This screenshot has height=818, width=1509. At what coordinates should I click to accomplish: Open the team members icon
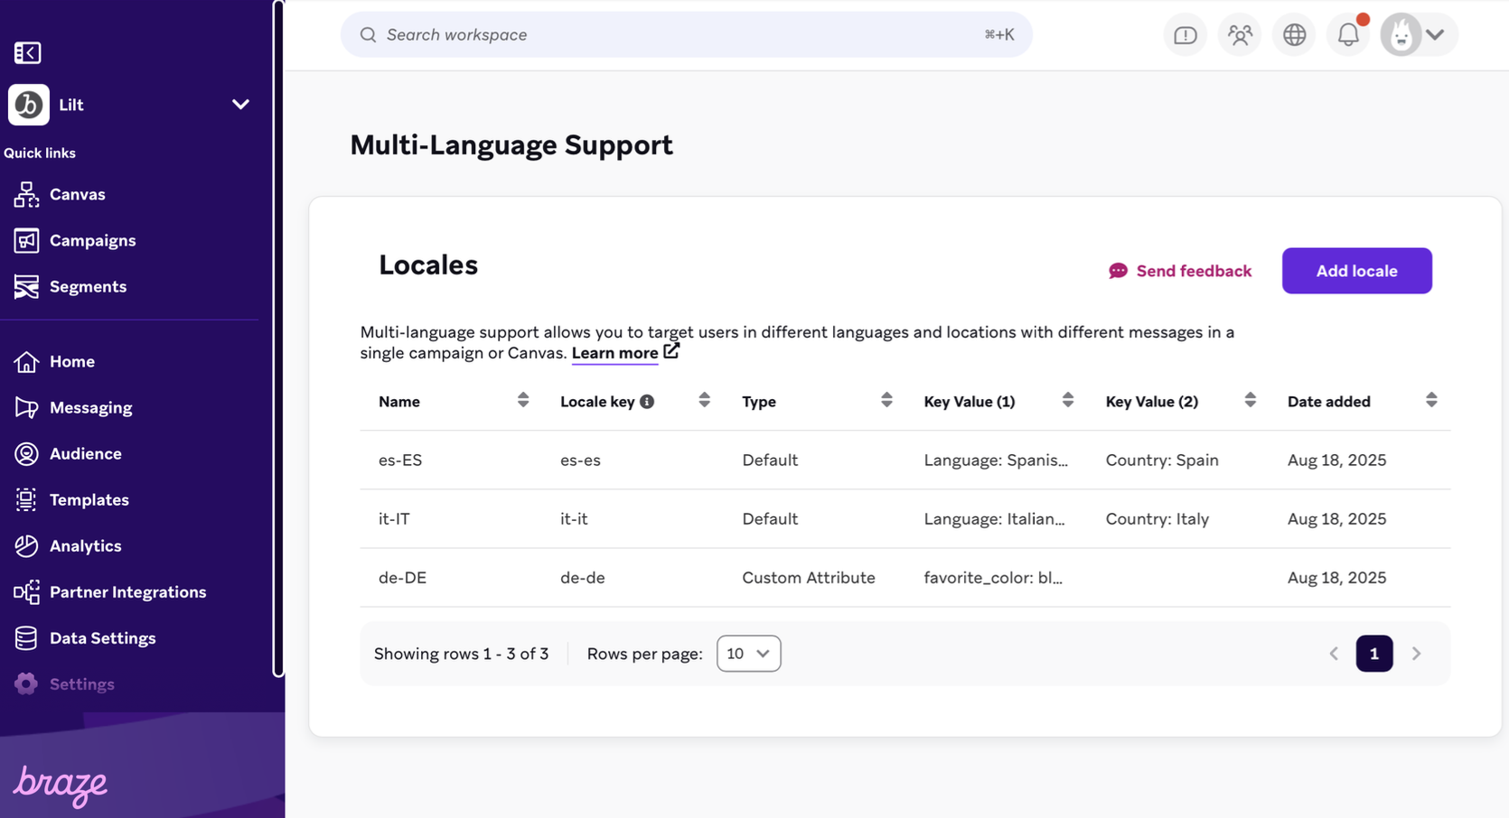1239,34
